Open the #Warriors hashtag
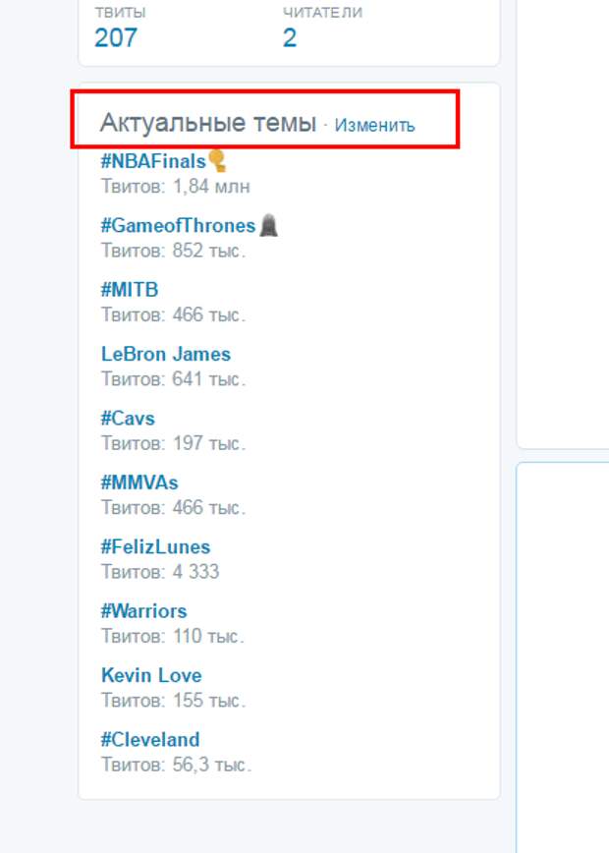Viewport: 609px width, 853px height. [143, 611]
